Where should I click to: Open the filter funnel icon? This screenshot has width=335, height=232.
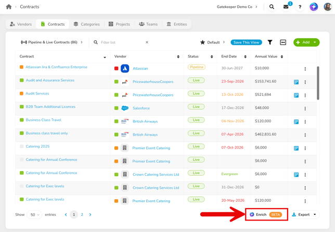tap(270, 42)
